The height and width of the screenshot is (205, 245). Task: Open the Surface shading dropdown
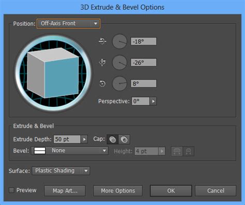[x=61, y=171]
